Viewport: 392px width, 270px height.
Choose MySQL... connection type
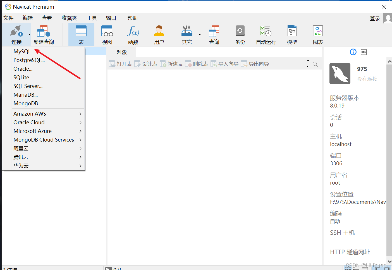coord(24,51)
